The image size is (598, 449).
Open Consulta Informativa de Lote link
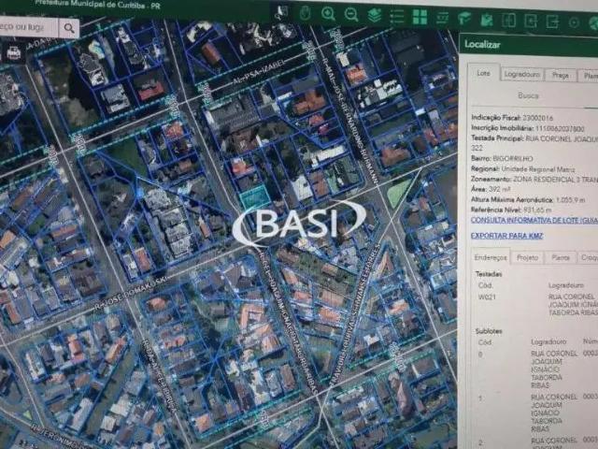pos(534,221)
